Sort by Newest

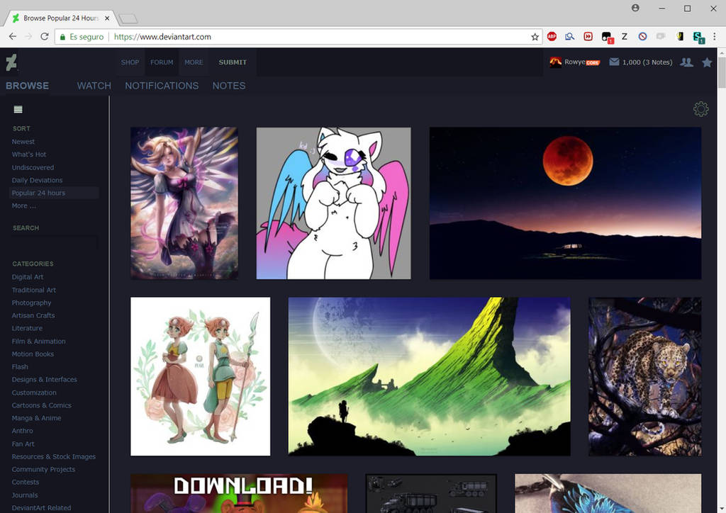coord(23,142)
